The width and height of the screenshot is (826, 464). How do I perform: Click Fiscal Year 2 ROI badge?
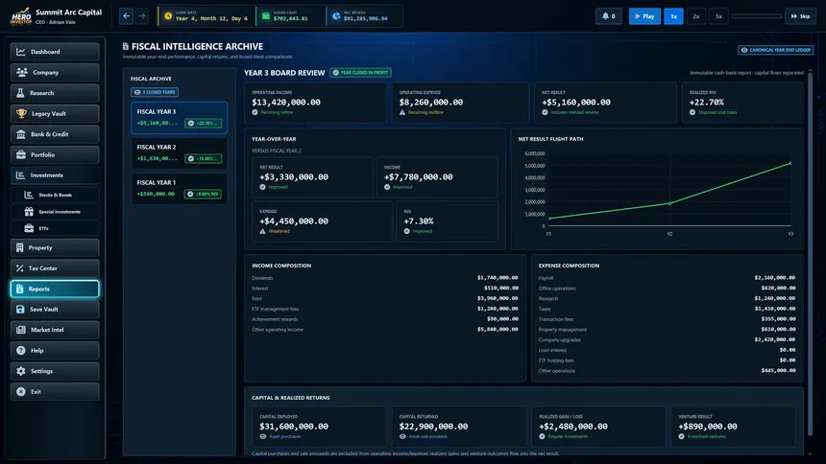coord(203,158)
